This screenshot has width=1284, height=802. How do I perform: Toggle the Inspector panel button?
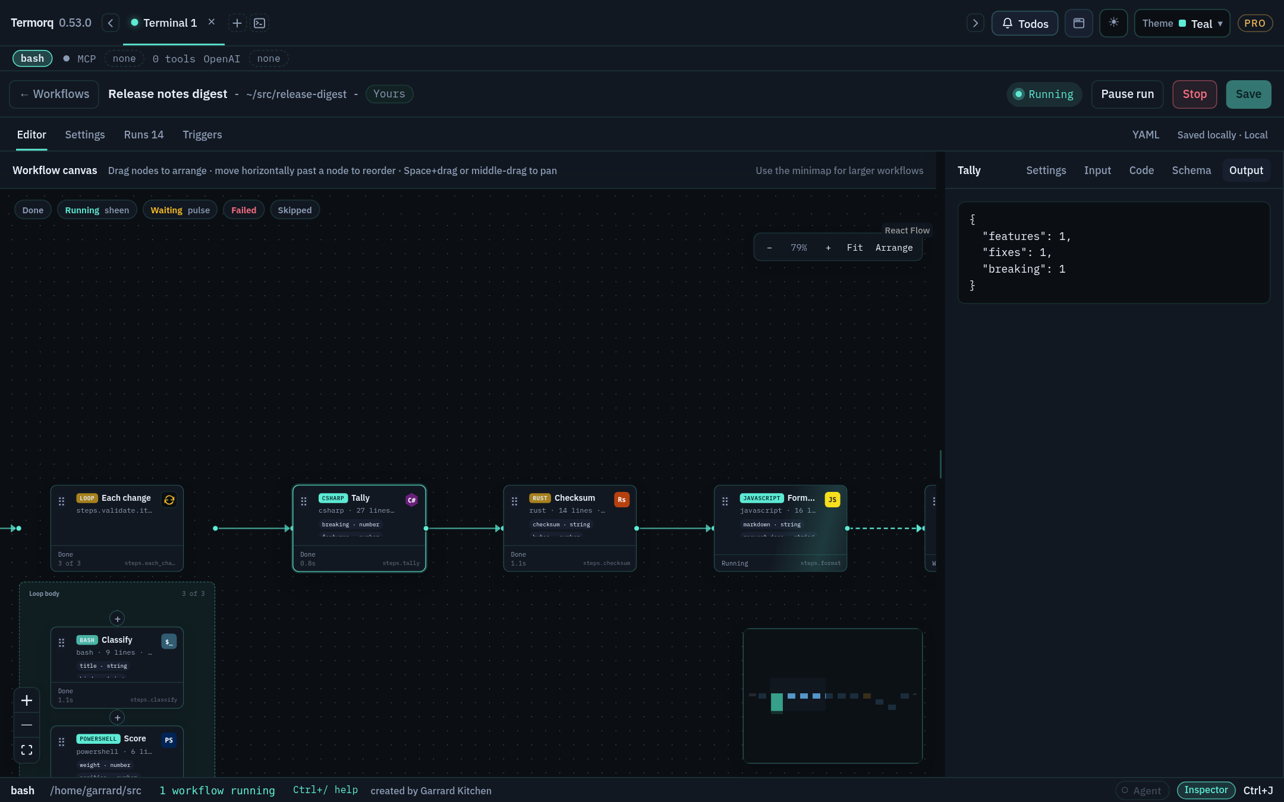click(1206, 790)
